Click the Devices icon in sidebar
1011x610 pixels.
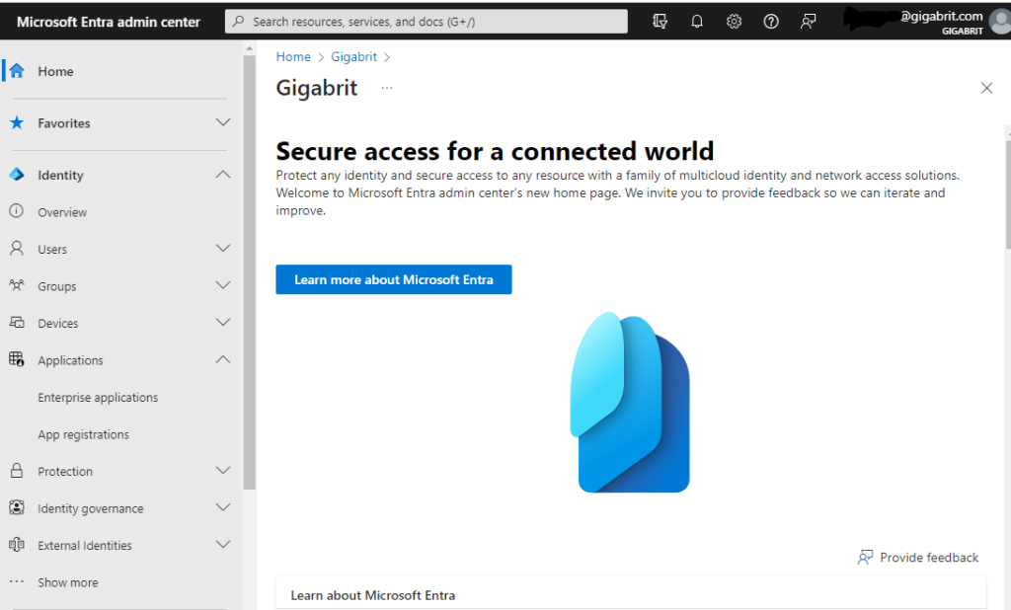(x=17, y=323)
